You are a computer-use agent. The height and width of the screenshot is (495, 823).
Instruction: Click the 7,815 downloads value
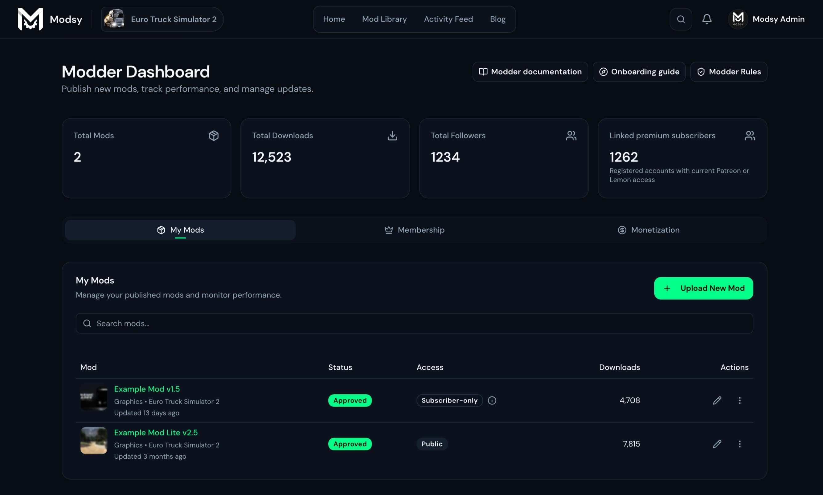pyautogui.click(x=631, y=444)
